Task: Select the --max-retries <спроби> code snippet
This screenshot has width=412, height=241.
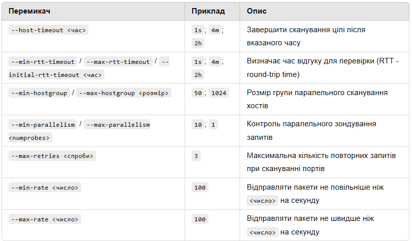Action: pyautogui.click(x=52, y=156)
